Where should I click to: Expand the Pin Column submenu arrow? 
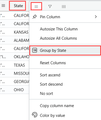(96, 17)
